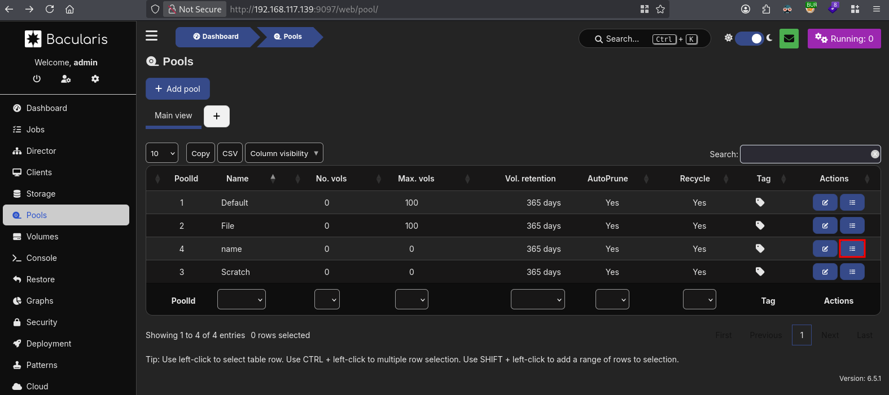
Task: Edit the Default pool
Action: coord(825,202)
